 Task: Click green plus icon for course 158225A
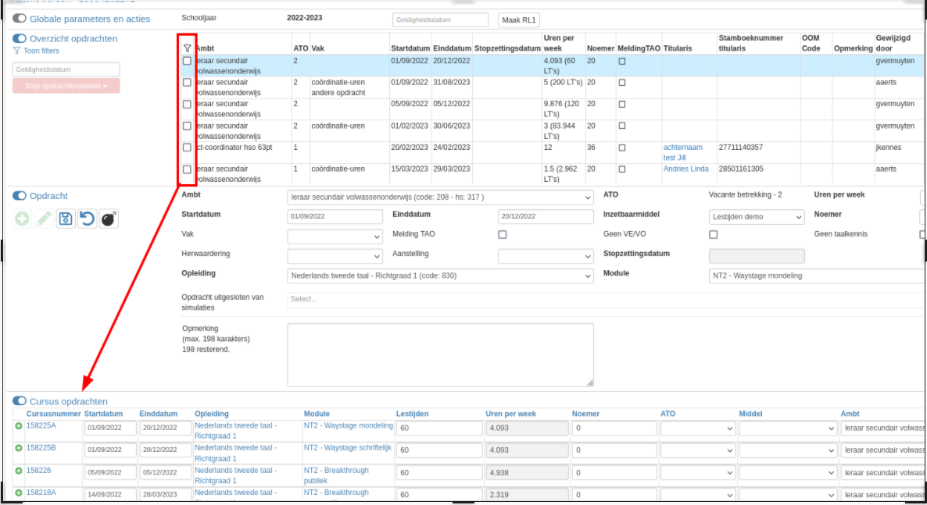[x=18, y=426]
